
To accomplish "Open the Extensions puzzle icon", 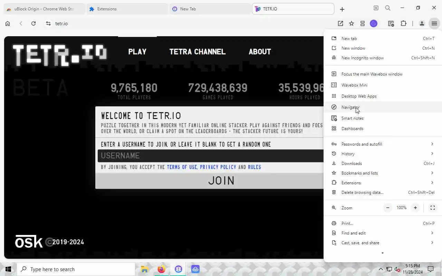I will point(403,23).
